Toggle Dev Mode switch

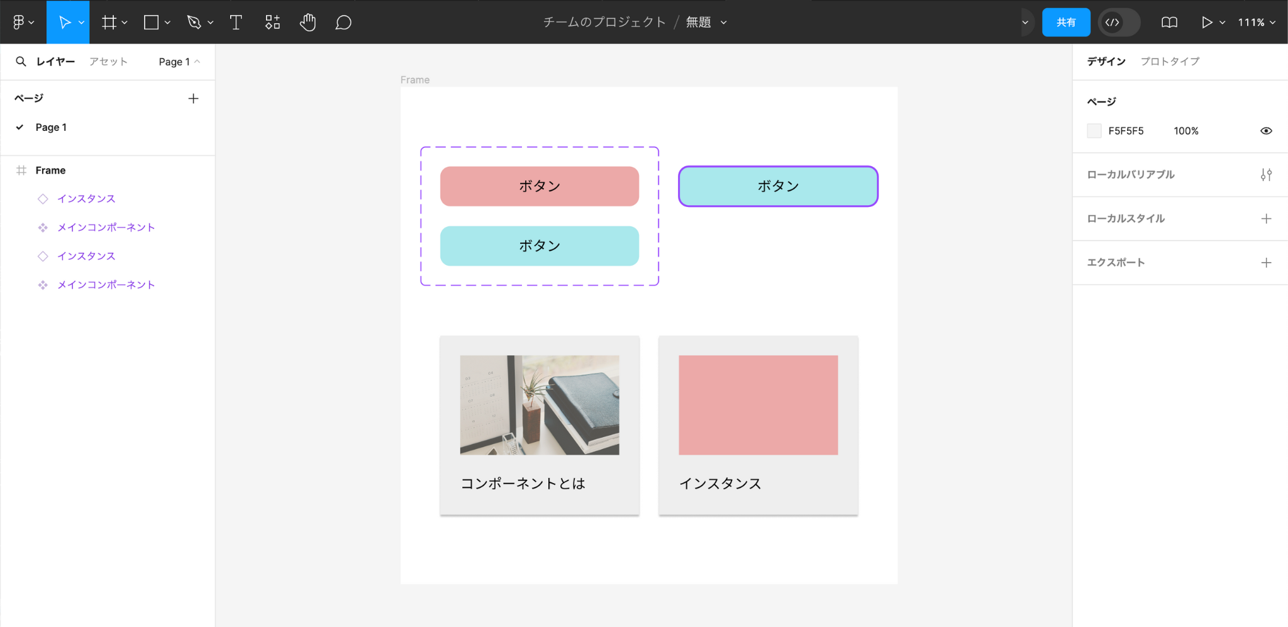[1119, 22]
